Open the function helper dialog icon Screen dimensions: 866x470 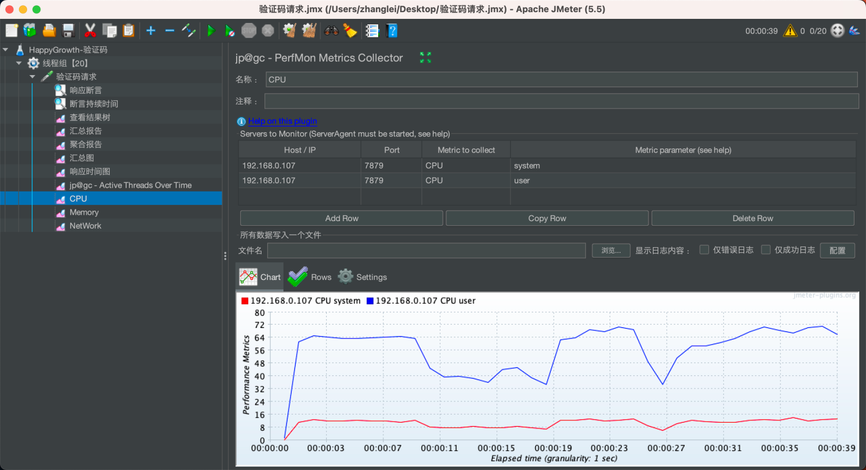click(x=372, y=31)
